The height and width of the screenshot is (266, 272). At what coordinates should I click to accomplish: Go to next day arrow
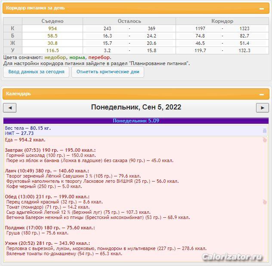tap(263, 108)
